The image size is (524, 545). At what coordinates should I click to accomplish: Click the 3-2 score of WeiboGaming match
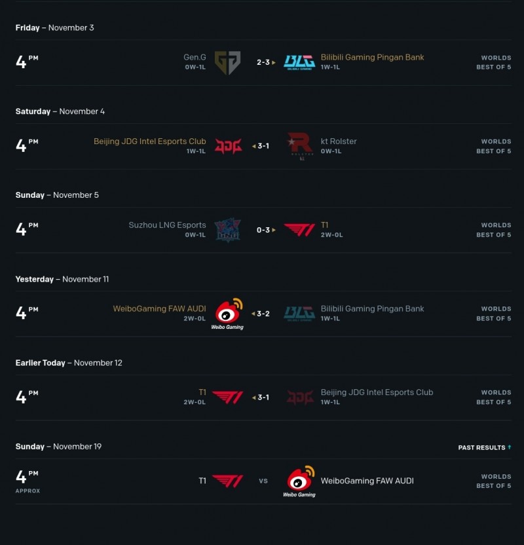[x=263, y=314]
